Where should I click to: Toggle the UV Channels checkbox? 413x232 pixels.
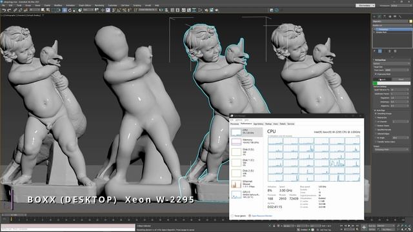point(376,122)
